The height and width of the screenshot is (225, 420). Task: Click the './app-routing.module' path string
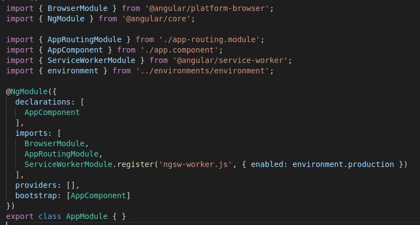pos(209,39)
